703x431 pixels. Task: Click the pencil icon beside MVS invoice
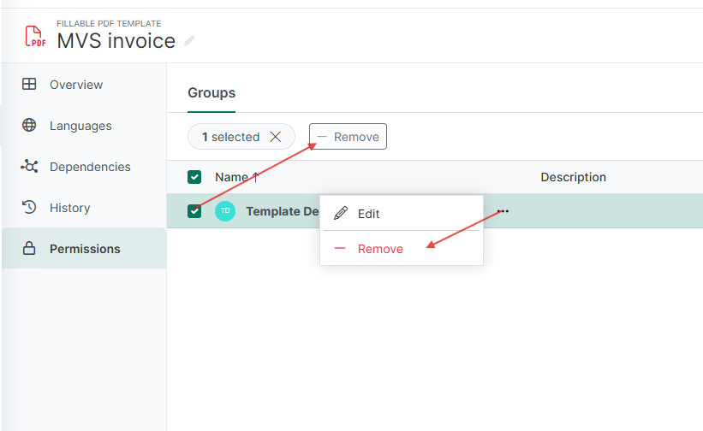pyautogui.click(x=189, y=41)
